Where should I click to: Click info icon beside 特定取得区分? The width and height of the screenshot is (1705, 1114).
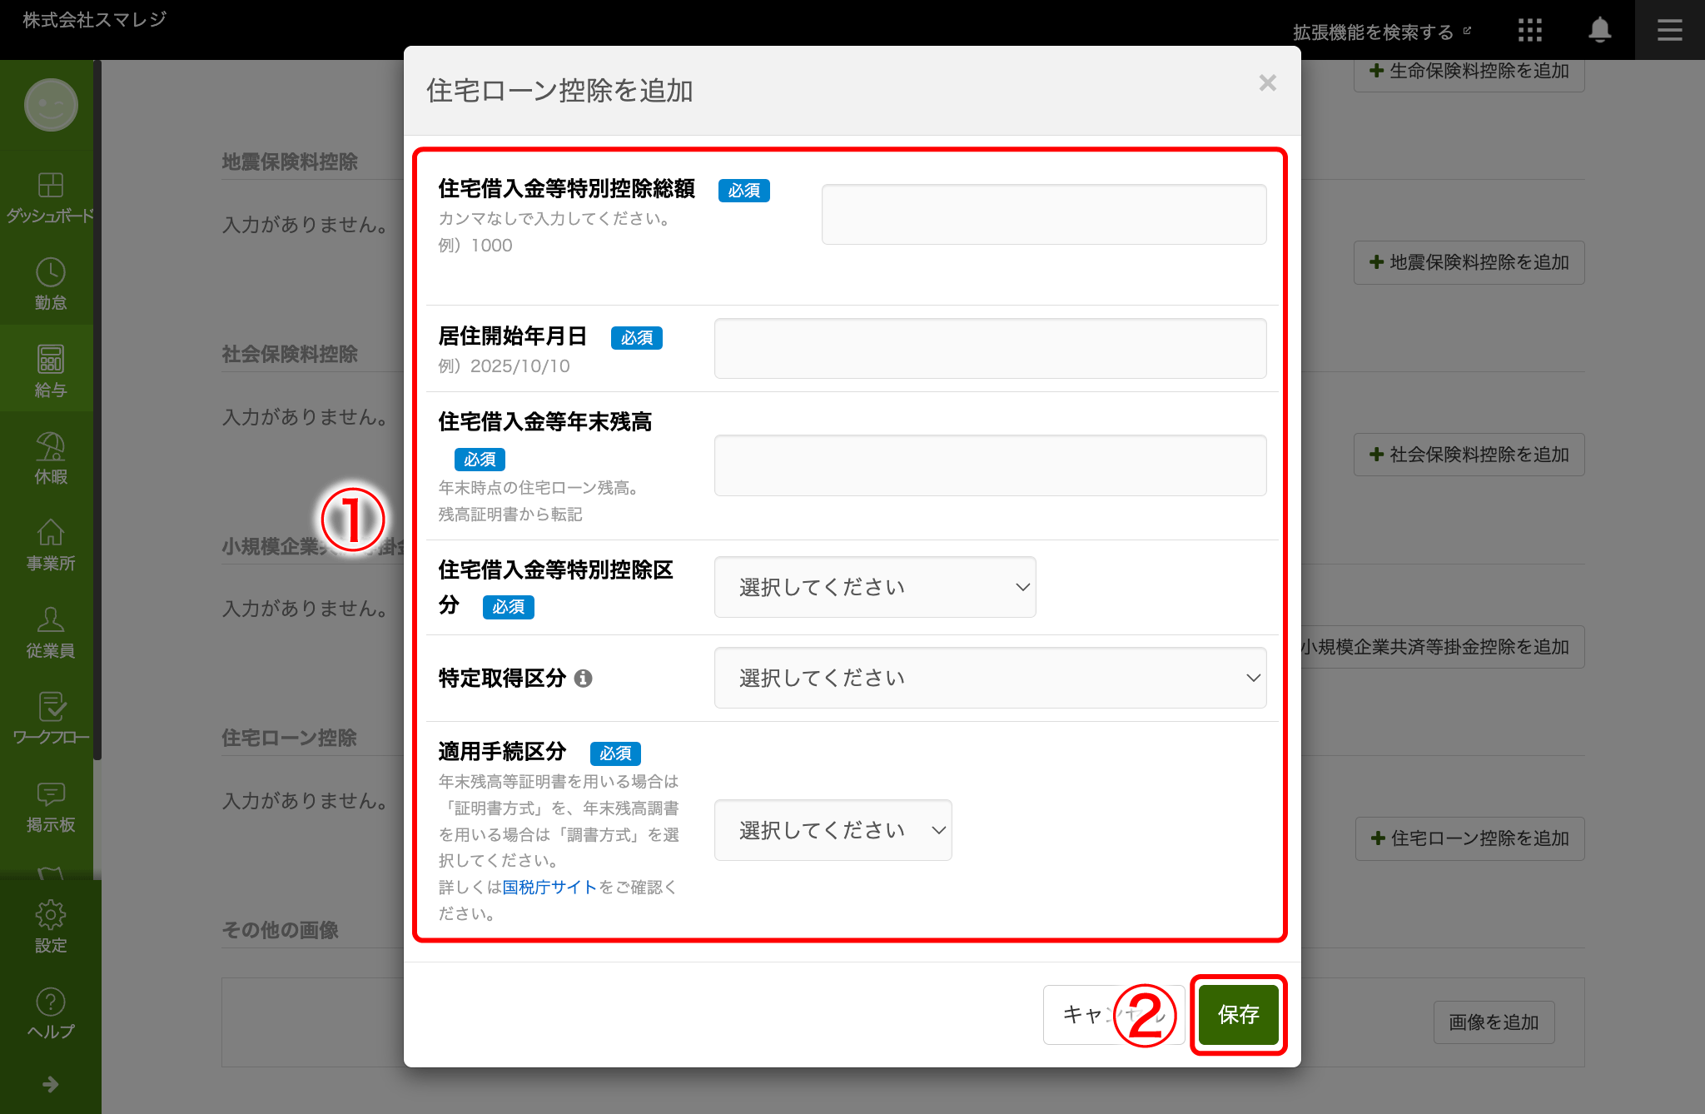coord(584,679)
